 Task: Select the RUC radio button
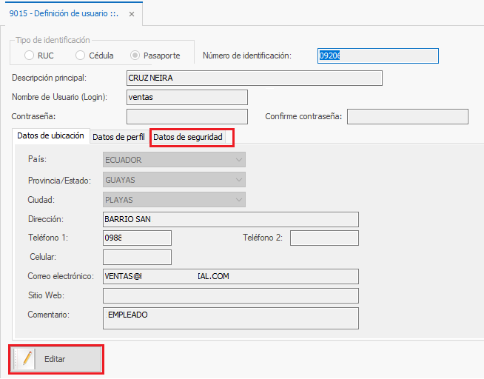[x=29, y=56]
